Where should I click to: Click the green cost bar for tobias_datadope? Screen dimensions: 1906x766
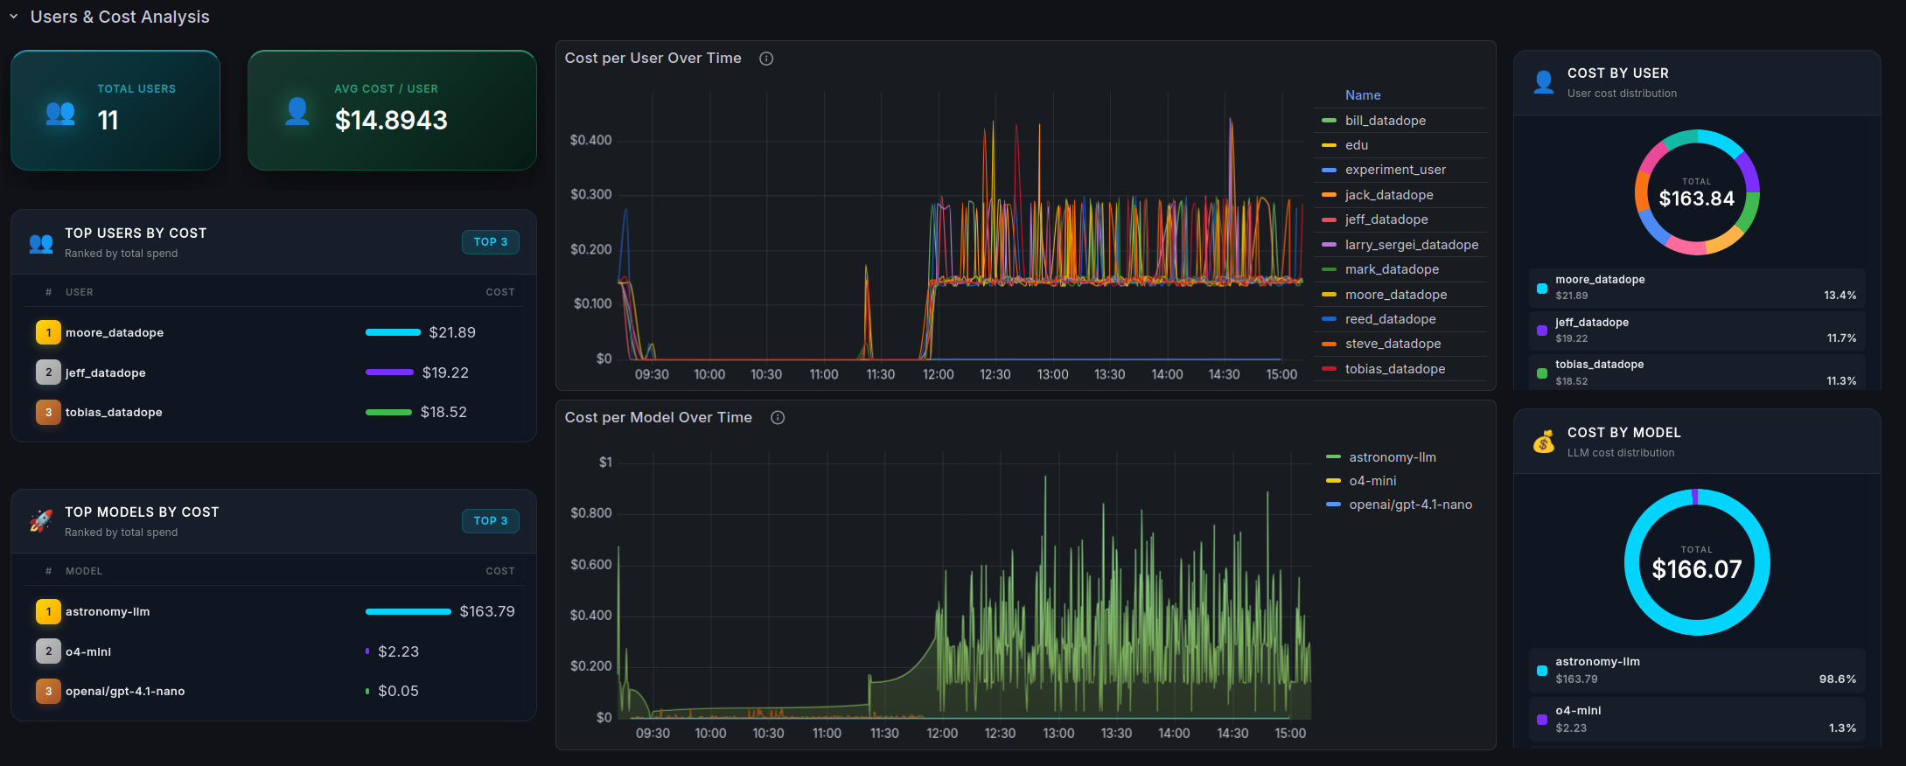(388, 412)
